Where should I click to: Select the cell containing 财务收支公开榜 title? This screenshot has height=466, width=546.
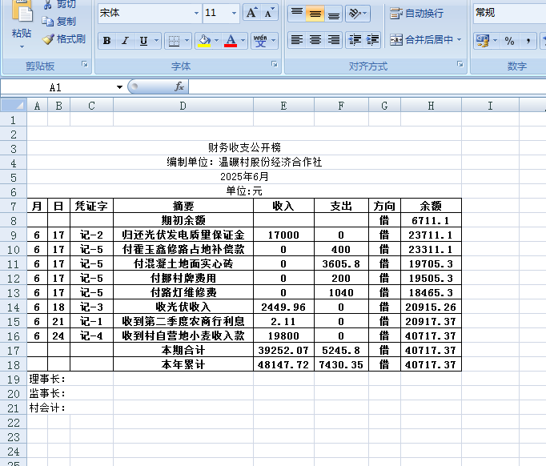[x=244, y=147]
